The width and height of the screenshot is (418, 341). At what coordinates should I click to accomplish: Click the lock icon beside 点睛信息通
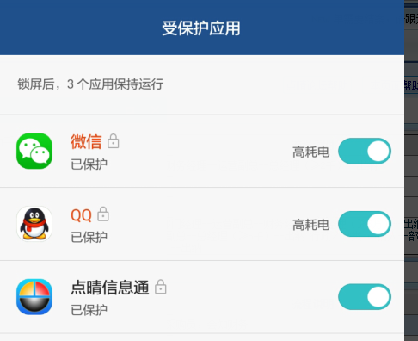coord(161,287)
